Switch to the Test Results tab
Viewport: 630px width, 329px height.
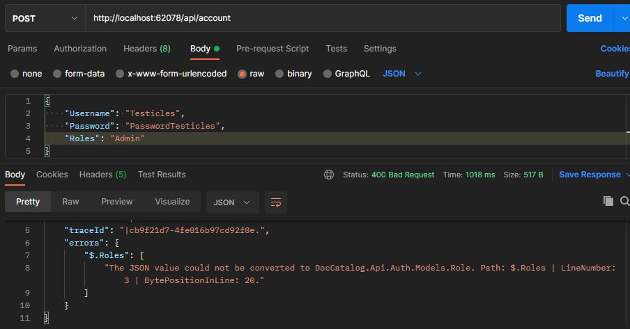tap(162, 175)
